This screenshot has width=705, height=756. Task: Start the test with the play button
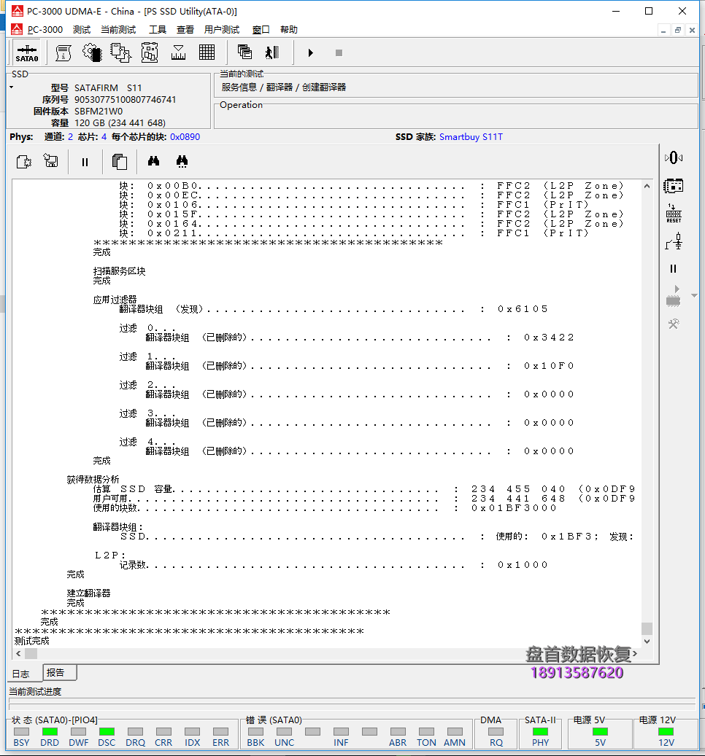[311, 53]
